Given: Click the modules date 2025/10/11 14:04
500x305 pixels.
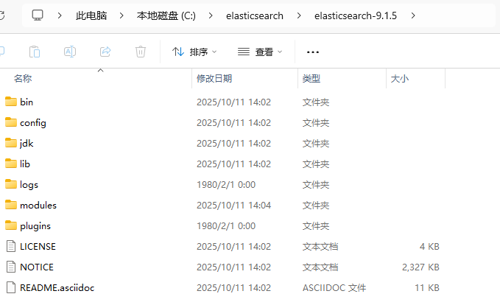Looking at the screenshot, I should tap(233, 205).
